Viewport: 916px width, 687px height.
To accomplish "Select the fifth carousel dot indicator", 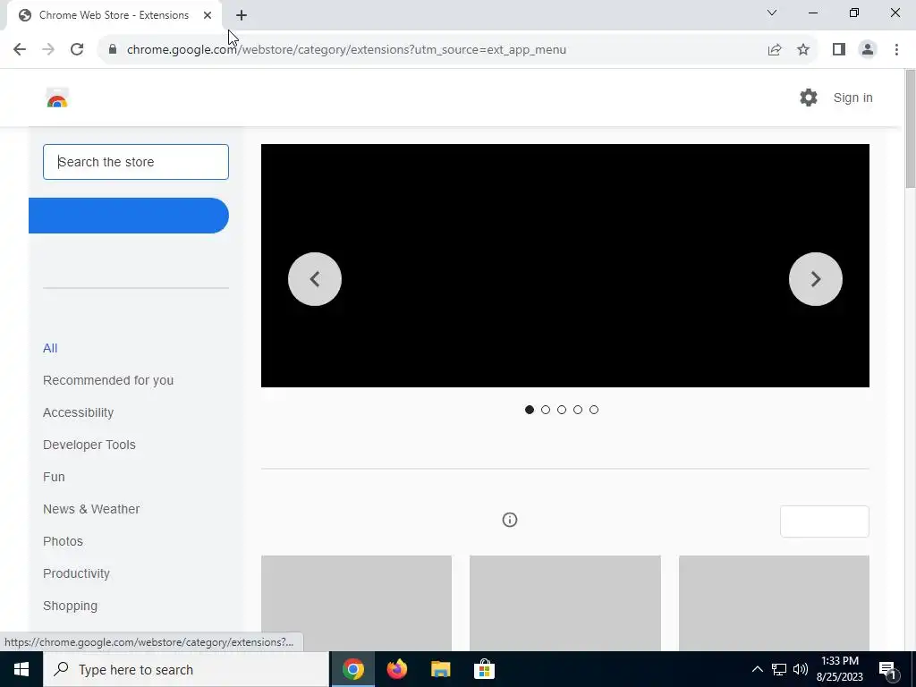I will (594, 410).
